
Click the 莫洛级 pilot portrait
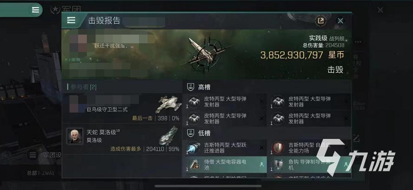pyautogui.click(x=75, y=136)
